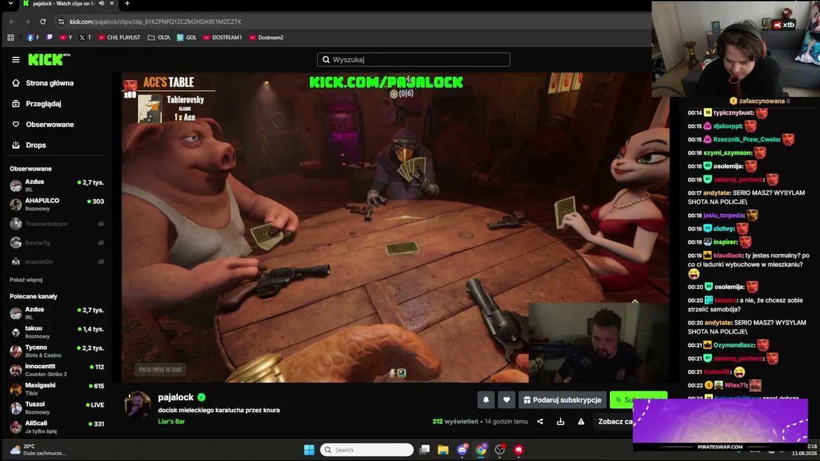Click the clip video player
The width and height of the screenshot is (820, 461).
tap(395, 227)
